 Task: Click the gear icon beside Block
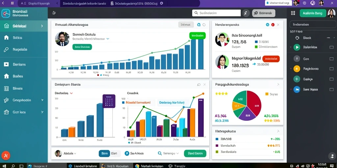click(x=297, y=38)
